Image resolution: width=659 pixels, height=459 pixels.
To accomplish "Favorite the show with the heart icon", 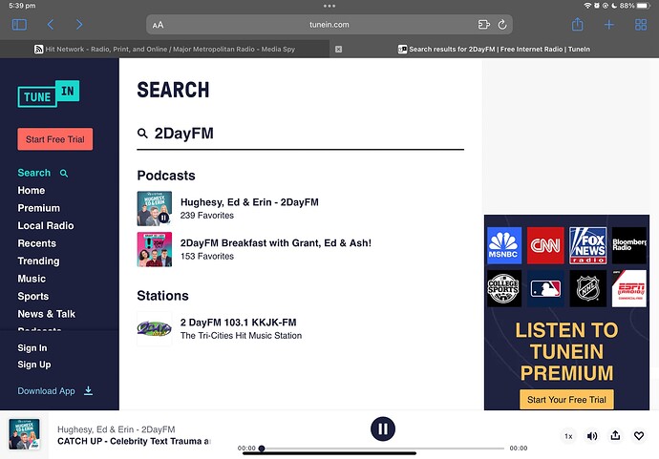I will click(639, 436).
